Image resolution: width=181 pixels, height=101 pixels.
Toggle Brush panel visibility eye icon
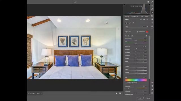click(144, 20)
